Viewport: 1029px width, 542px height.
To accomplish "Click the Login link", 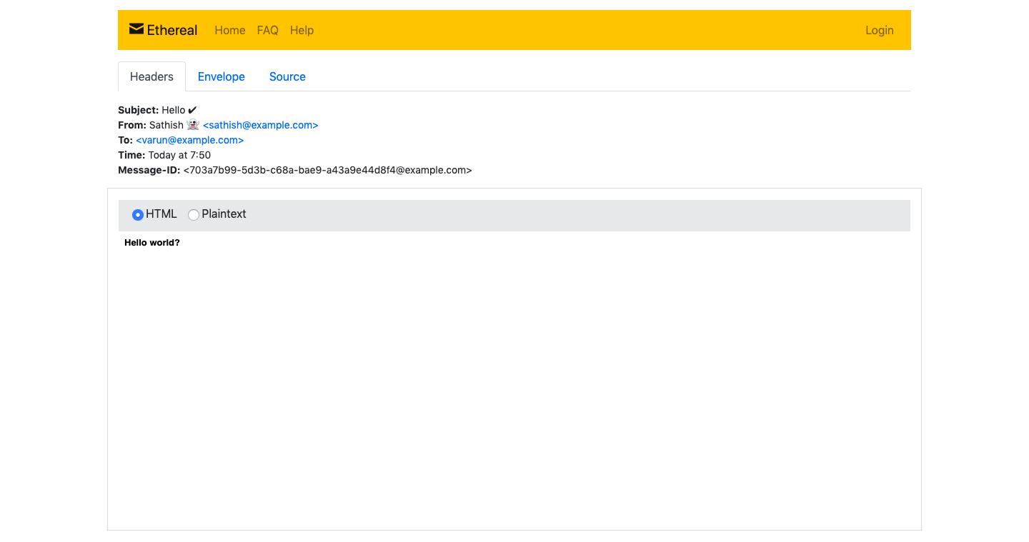I will click(x=879, y=30).
